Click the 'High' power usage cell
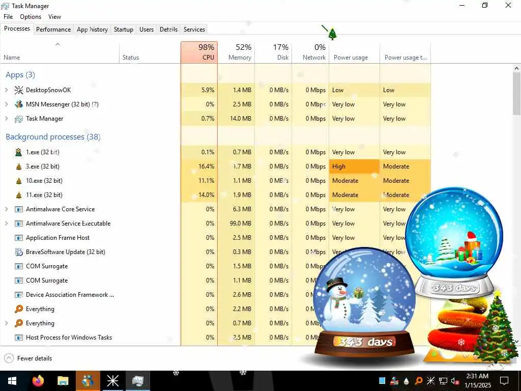The image size is (521, 391). coord(354,166)
